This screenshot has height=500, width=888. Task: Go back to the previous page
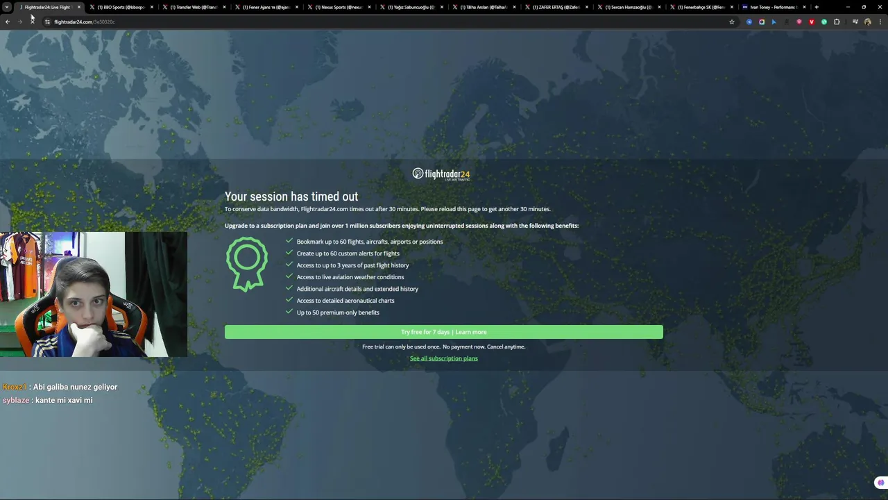click(7, 22)
